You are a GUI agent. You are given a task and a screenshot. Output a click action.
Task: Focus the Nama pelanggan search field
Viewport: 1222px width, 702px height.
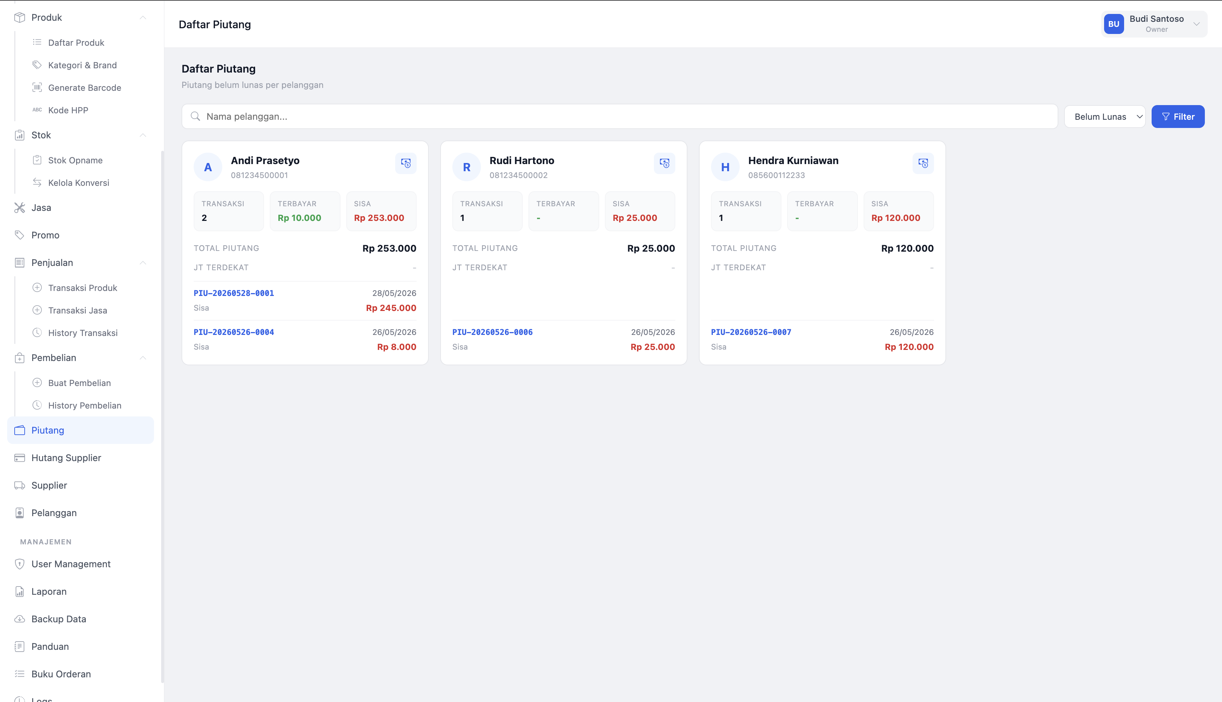point(620,116)
